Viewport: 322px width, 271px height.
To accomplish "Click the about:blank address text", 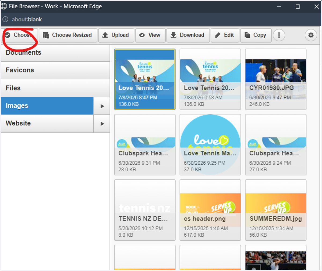I will (27, 19).
